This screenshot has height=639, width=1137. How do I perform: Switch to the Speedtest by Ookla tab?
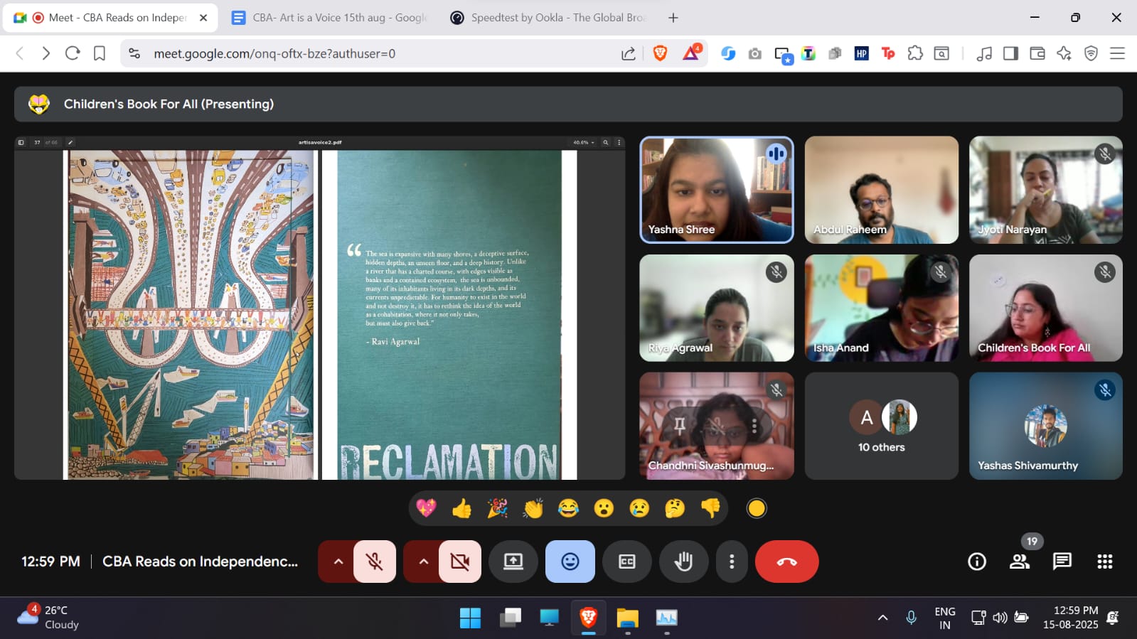(x=548, y=18)
